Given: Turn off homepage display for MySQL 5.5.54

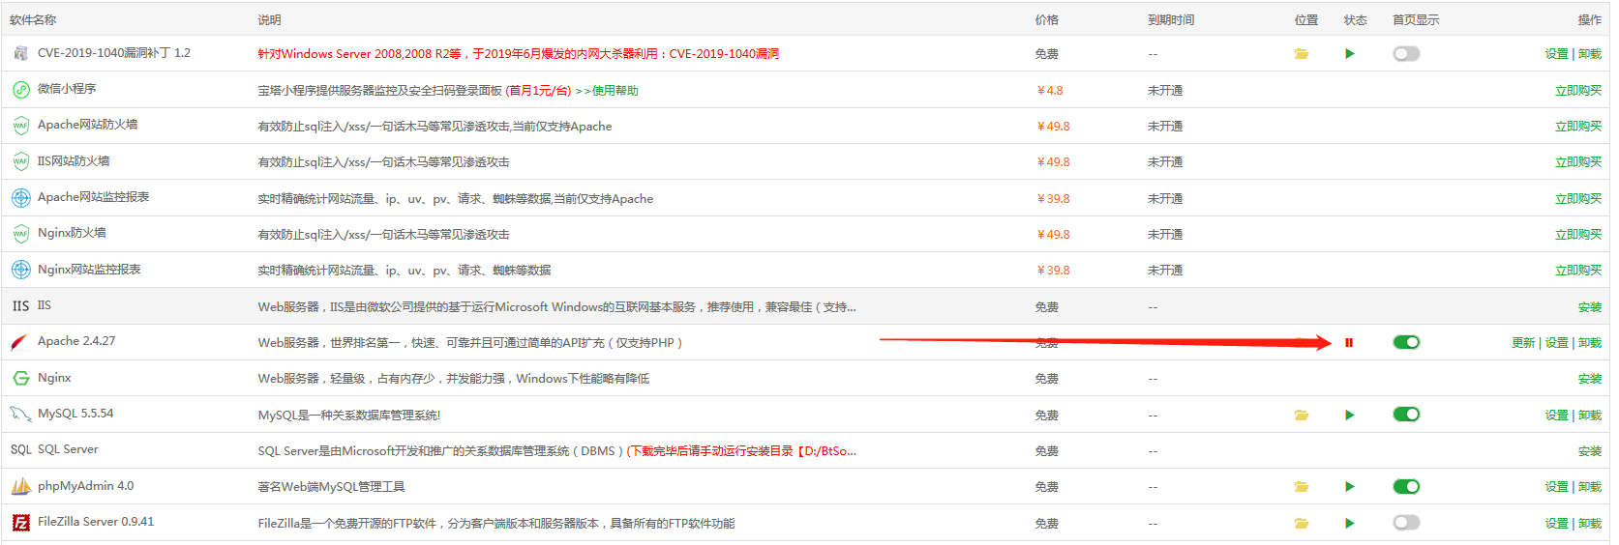Looking at the screenshot, I should point(1406,415).
